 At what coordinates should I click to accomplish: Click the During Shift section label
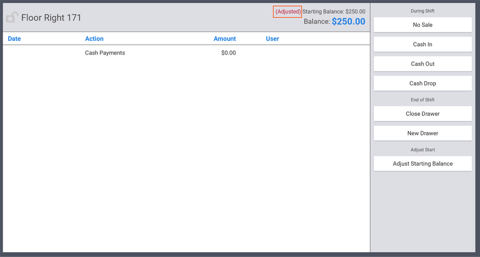422,11
